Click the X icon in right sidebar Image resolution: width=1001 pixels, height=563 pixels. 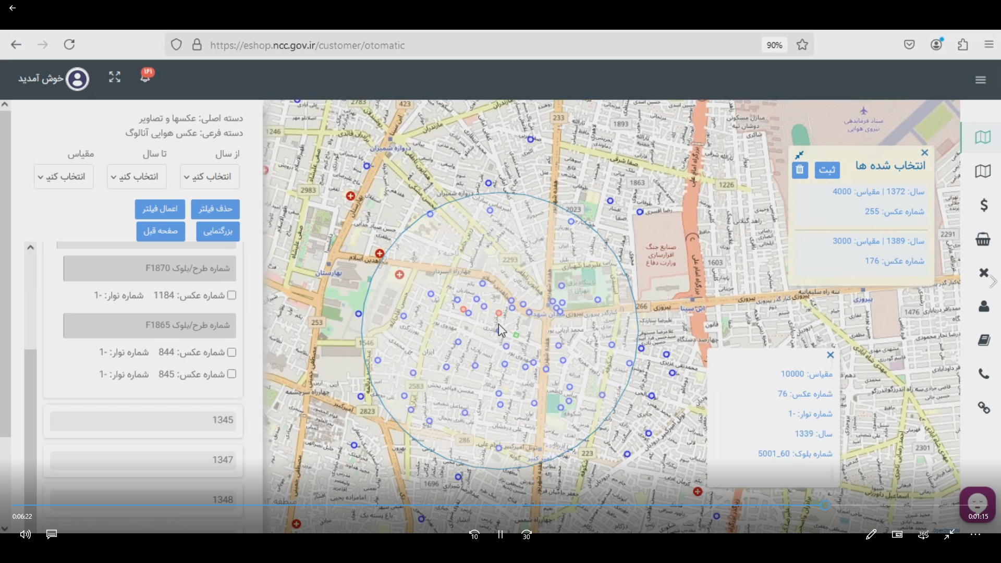click(984, 273)
